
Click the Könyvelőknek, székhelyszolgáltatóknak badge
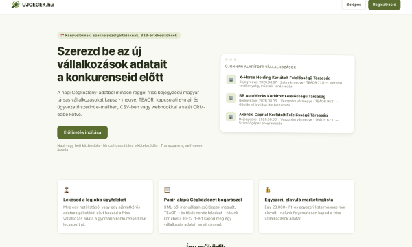119,36
